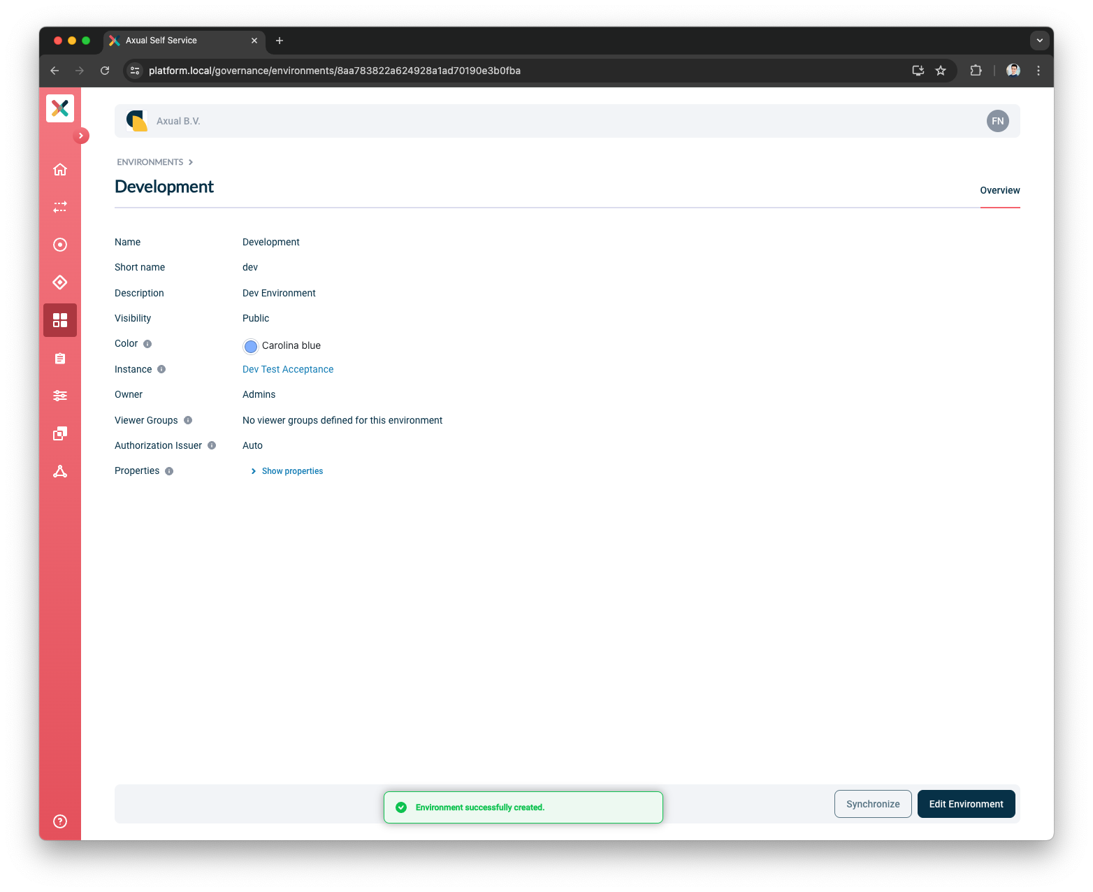Click the FN avatar in the header
Screen dimensions: 1093x892
[x=997, y=120]
